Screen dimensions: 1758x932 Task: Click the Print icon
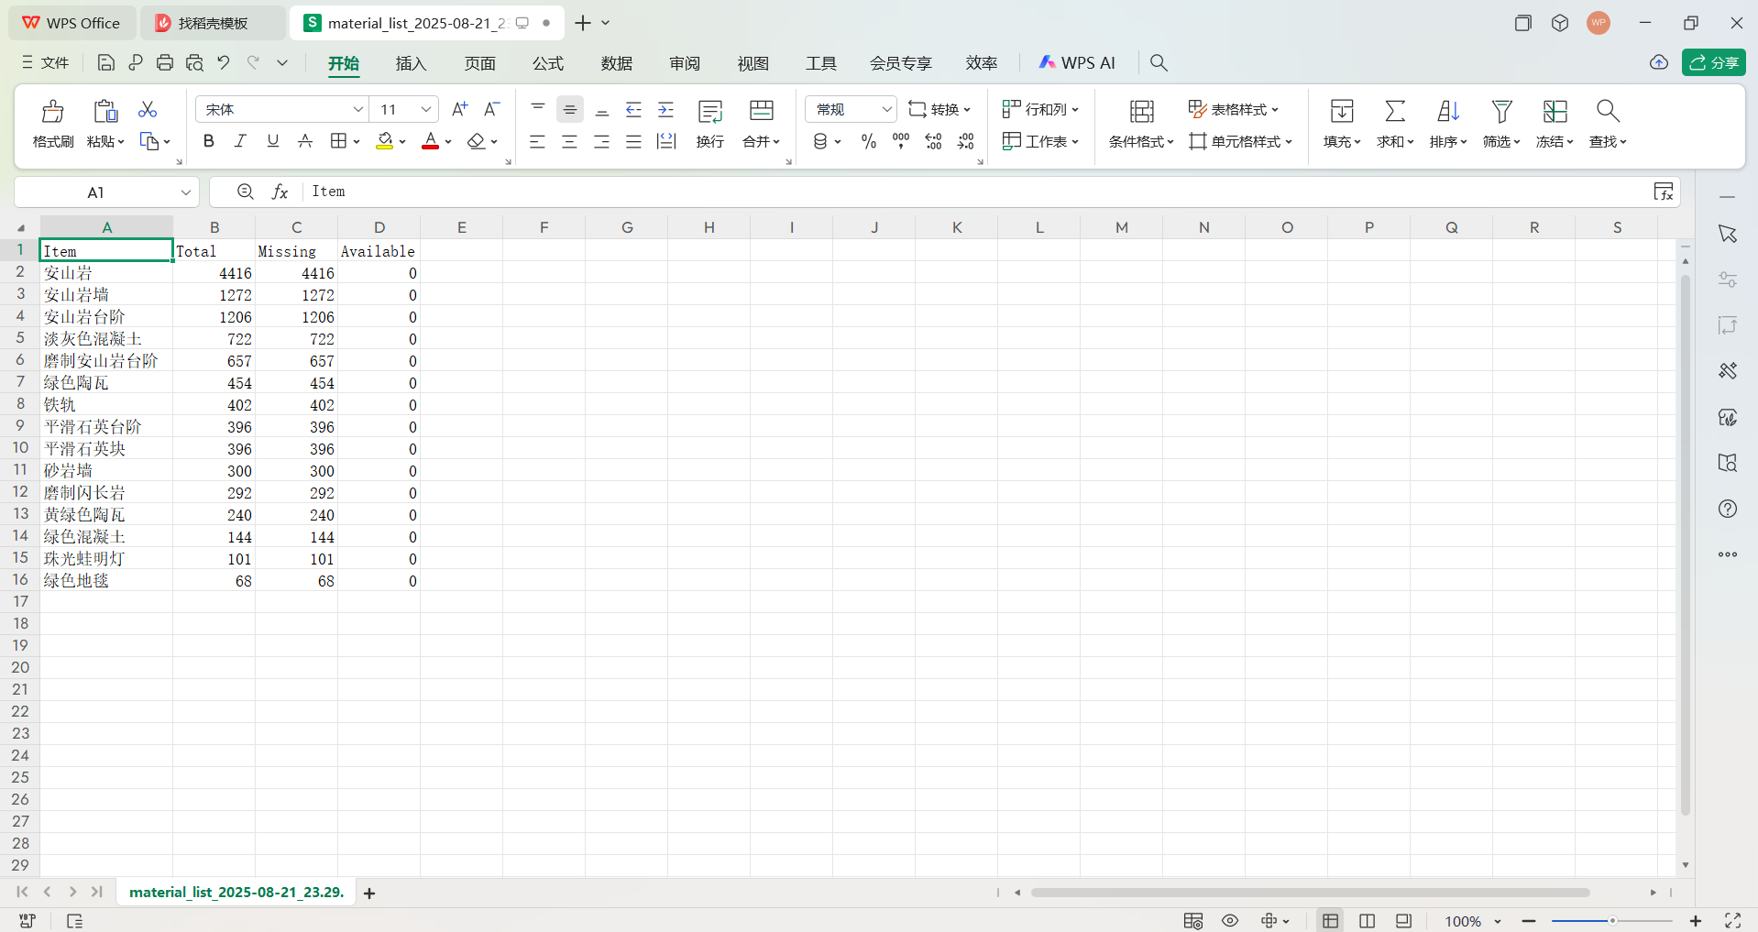pos(165,62)
